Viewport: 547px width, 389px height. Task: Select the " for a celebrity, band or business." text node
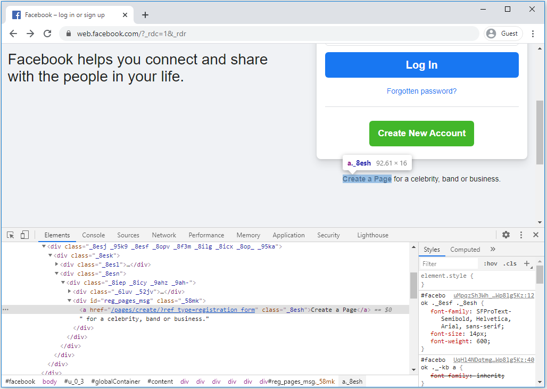click(144, 319)
